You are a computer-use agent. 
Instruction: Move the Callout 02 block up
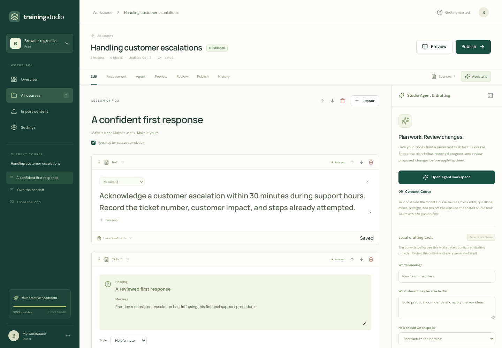click(352, 259)
